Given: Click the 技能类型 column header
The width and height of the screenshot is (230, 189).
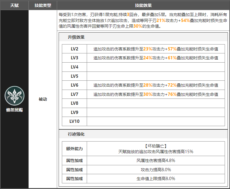Looking at the screenshot, I should click(43, 5).
